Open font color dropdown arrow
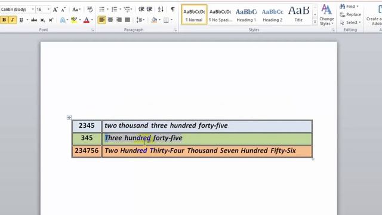 coord(92,20)
